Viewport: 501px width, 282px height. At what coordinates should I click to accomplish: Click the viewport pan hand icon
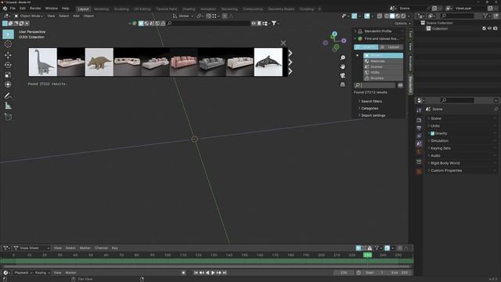[343, 67]
